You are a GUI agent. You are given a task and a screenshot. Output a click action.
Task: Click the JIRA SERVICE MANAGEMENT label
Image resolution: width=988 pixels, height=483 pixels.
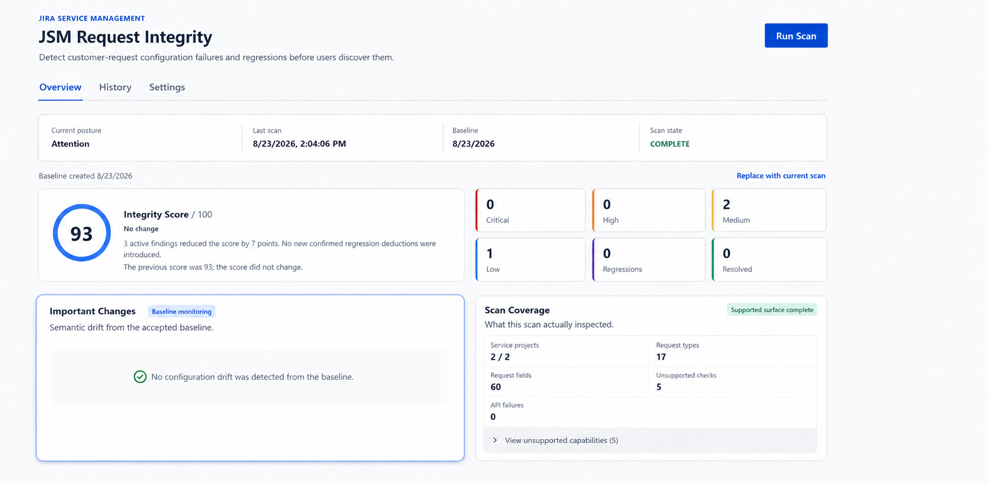tap(92, 18)
